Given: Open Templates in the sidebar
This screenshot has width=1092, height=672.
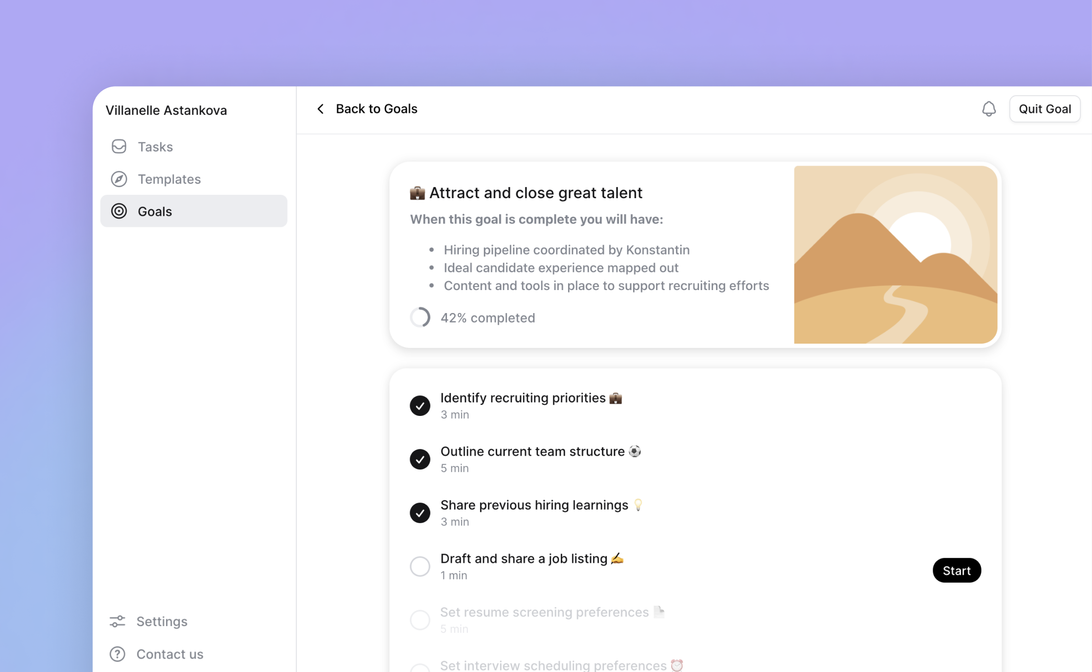Looking at the screenshot, I should [169, 179].
